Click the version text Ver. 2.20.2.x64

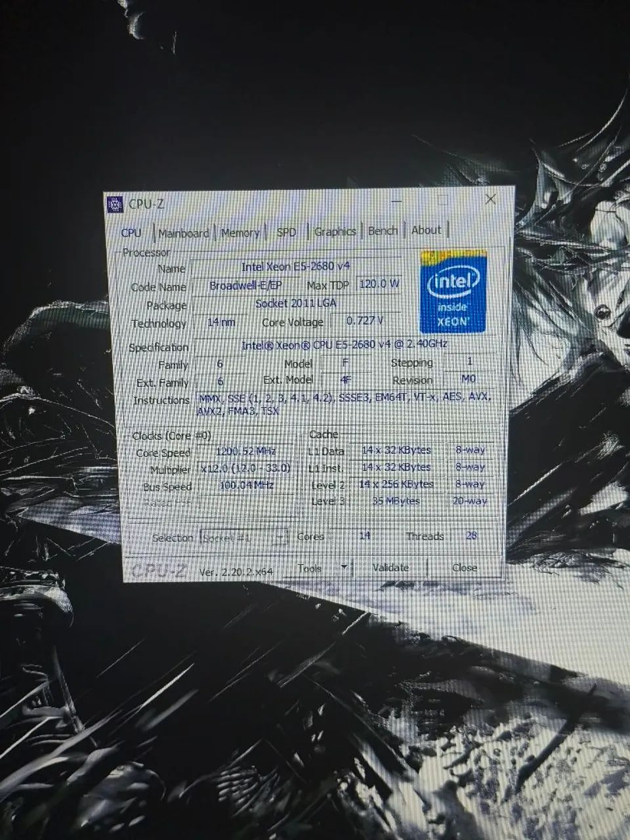pyautogui.click(x=236, y=572)
